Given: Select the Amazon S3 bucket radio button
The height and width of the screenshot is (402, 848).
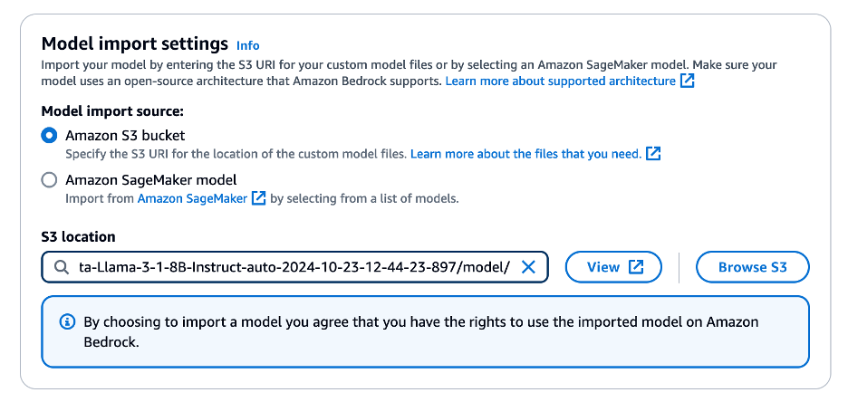Looking at the screenshot, I should pos(49,136).
